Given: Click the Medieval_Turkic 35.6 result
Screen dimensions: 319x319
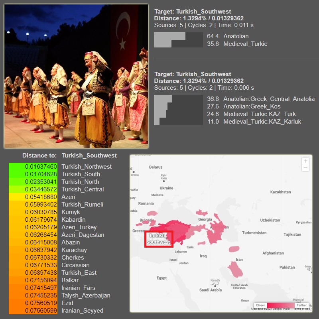Looking at the screenshot, I should pos(245,44).
